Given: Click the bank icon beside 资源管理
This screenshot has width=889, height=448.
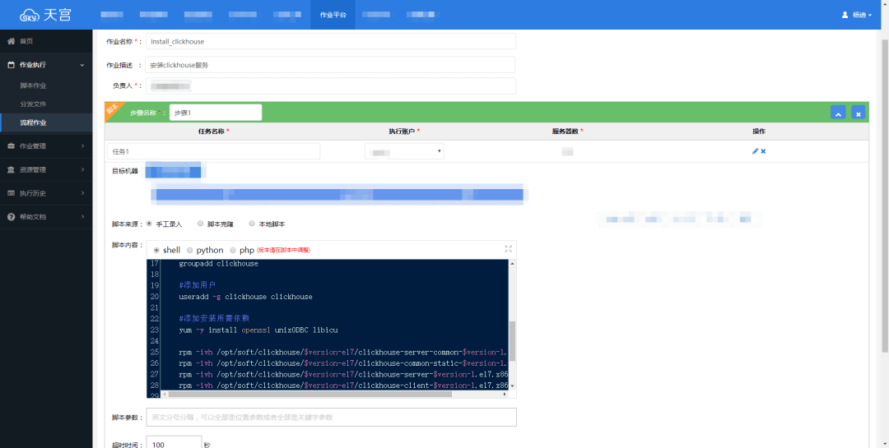Looking at the screenshot, I should coord(11,169).
